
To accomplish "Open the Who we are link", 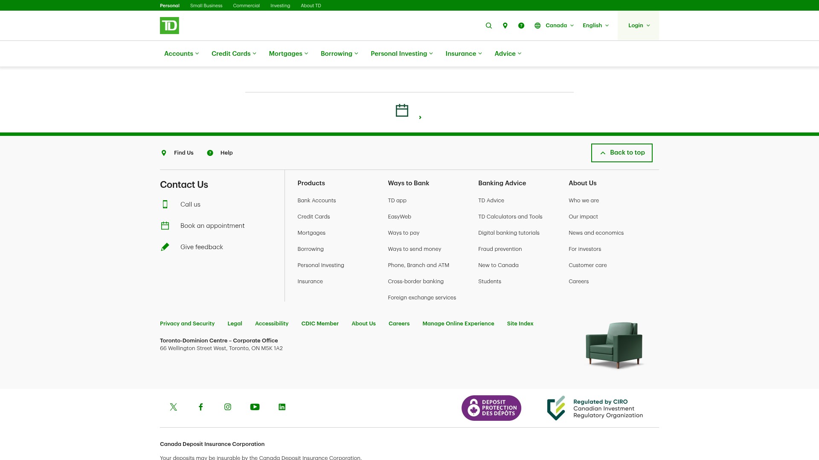I will (x=584, y=201).
